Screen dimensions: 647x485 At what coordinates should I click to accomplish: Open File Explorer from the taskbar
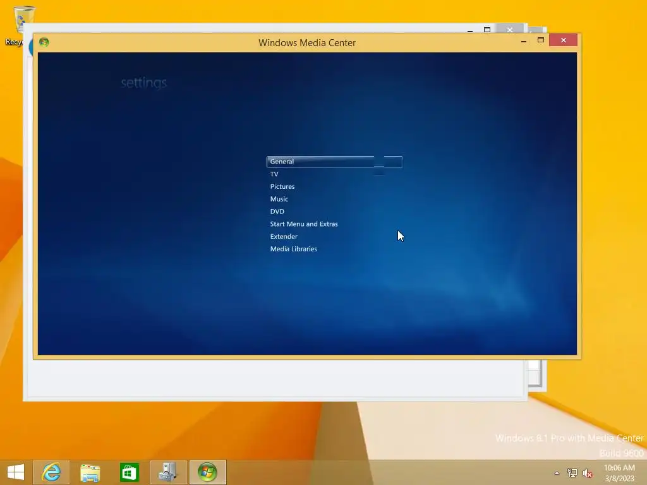[90, 472]
